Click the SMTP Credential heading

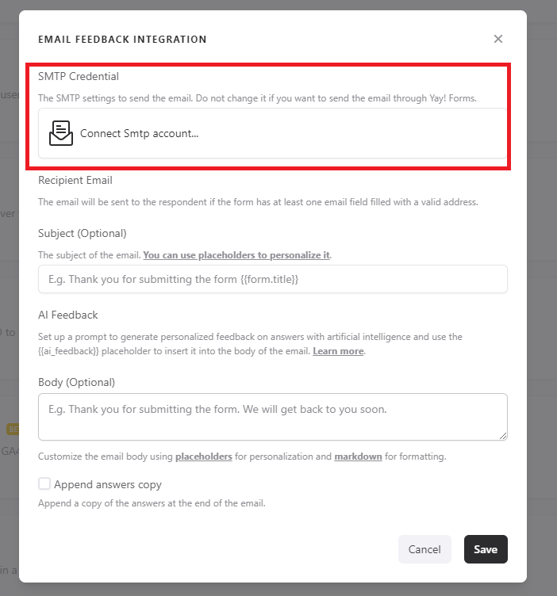click(79, 76)
